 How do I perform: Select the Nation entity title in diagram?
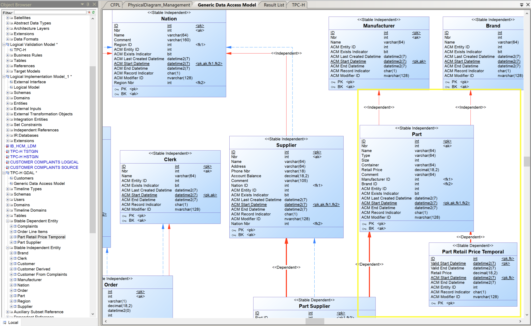(169, 19)
